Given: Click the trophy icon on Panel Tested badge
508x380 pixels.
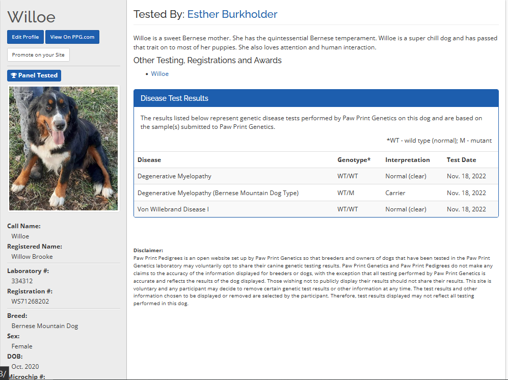Looking at the screenshot, I should coord(14,75).
